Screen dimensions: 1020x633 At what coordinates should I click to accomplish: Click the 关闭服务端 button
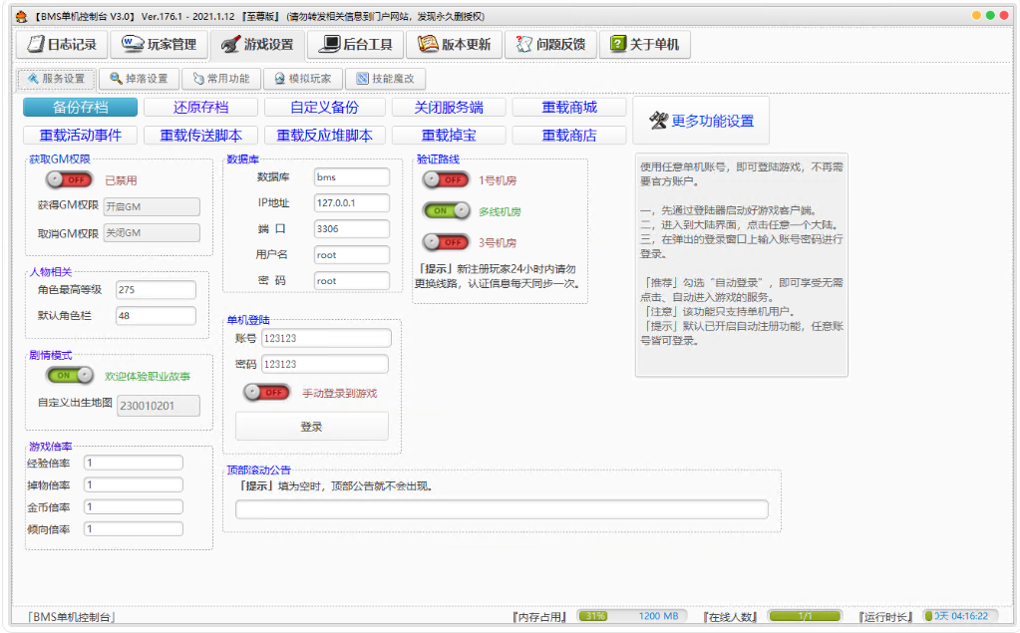(x=449, y=108)
